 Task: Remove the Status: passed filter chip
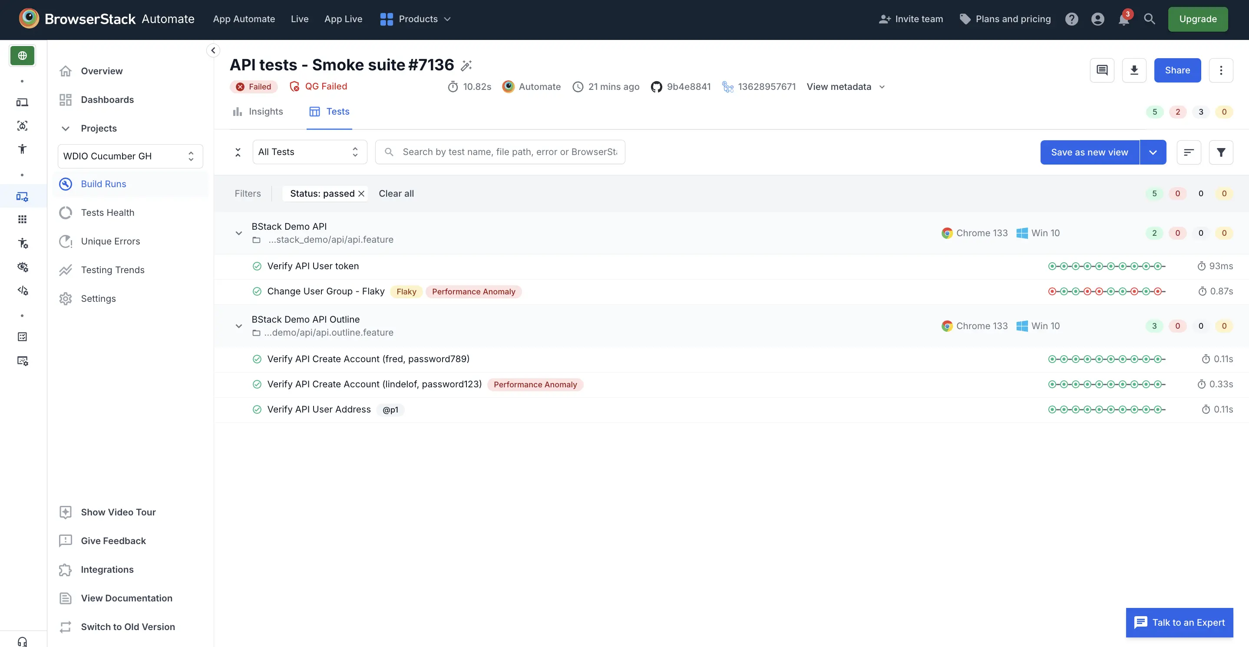362,193
